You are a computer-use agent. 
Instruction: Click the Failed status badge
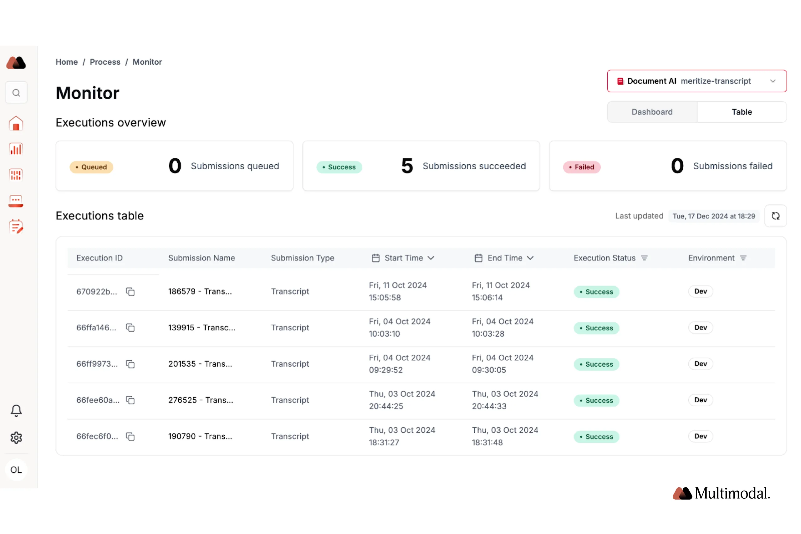click(x=581, y=167)
